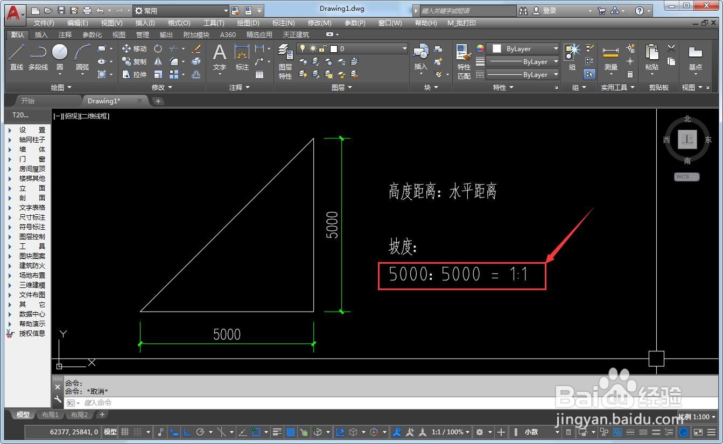Open the object color ByLayer swatch dropdown
Screen dimensions: 723x444
click(x=523, y=48)
